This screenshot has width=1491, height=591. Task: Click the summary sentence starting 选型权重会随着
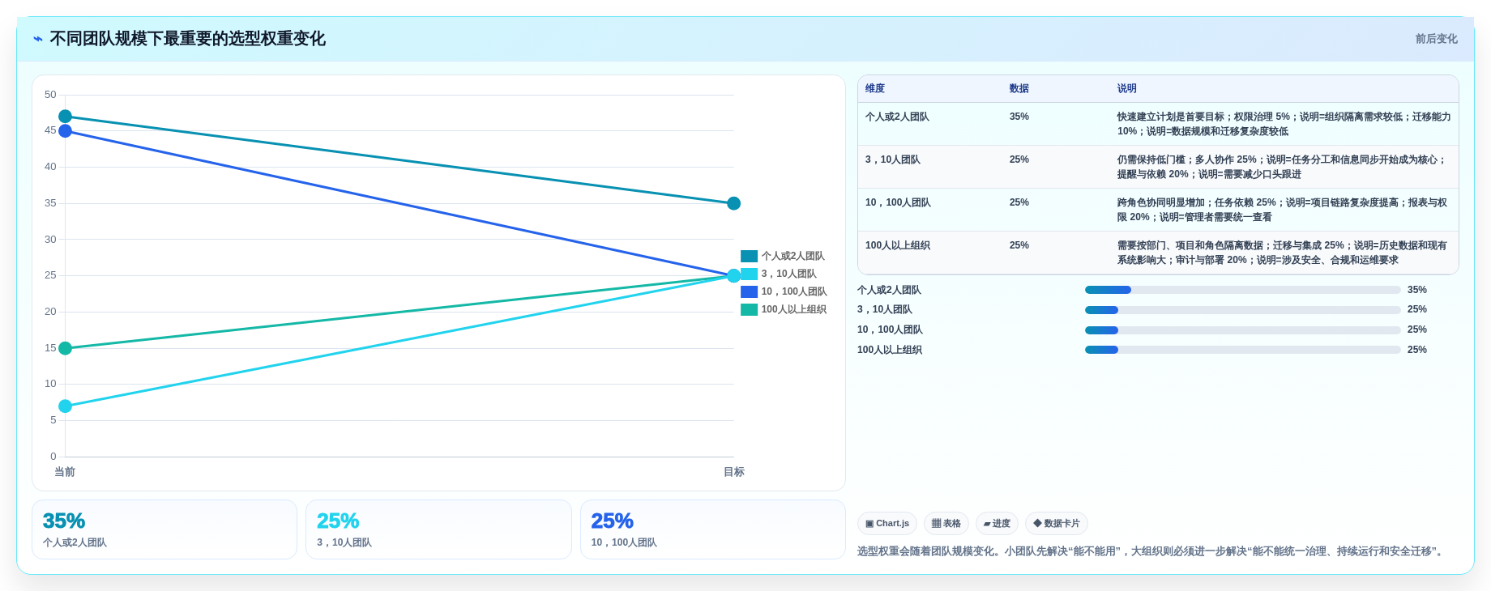[1151, 551]
